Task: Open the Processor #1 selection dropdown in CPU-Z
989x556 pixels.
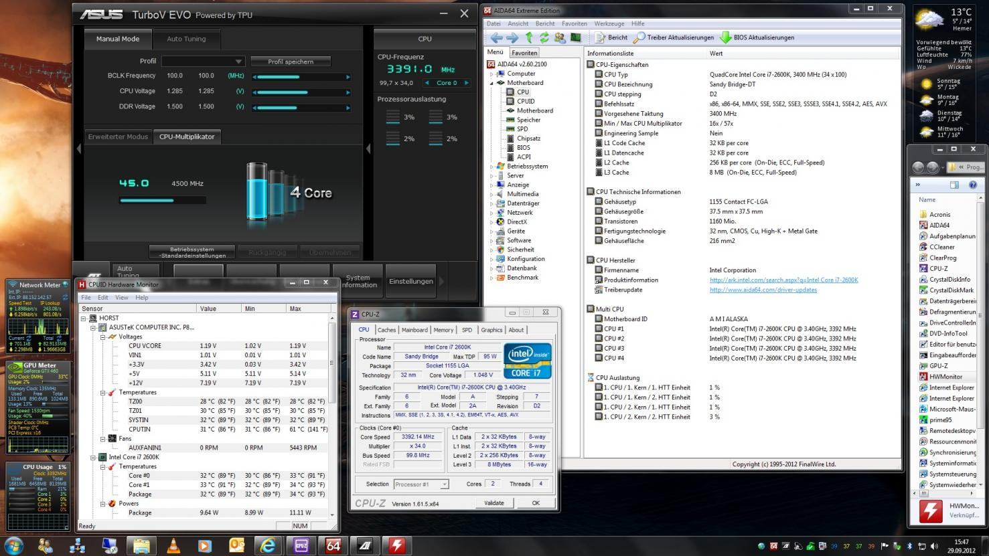Action: 421,484
